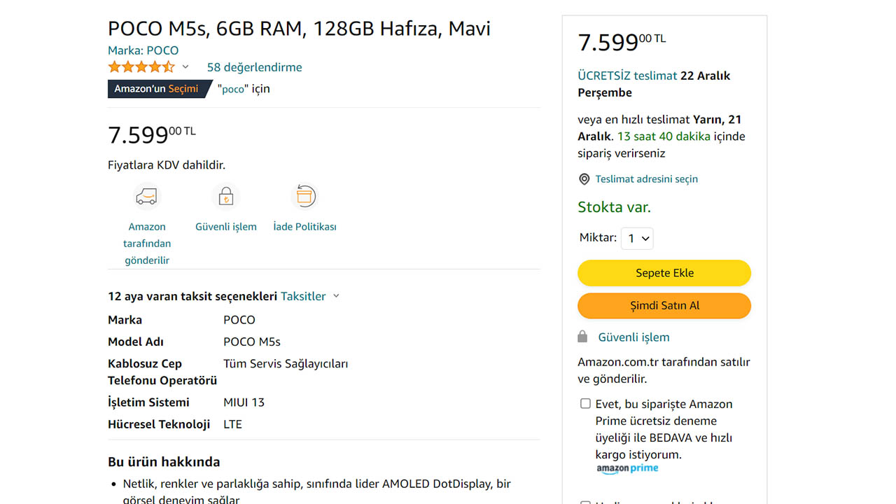
Task: Enable the Amazon Prime free trial checkbox
Action: tap(585, 404)
